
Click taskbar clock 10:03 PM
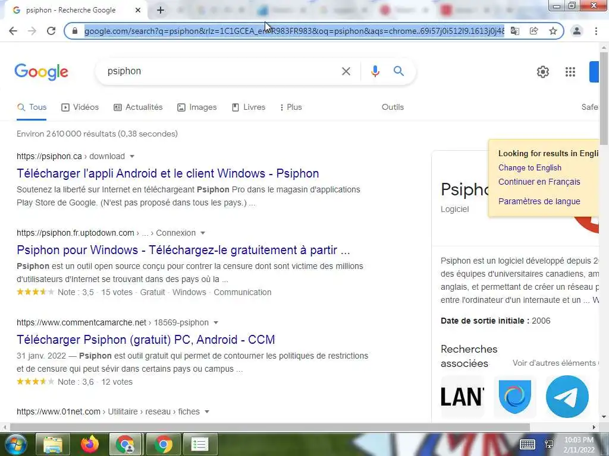(x=579, y=440)
